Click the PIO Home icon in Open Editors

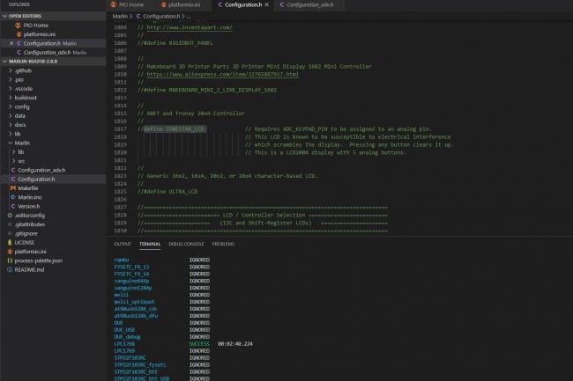[x=17, y=26]
